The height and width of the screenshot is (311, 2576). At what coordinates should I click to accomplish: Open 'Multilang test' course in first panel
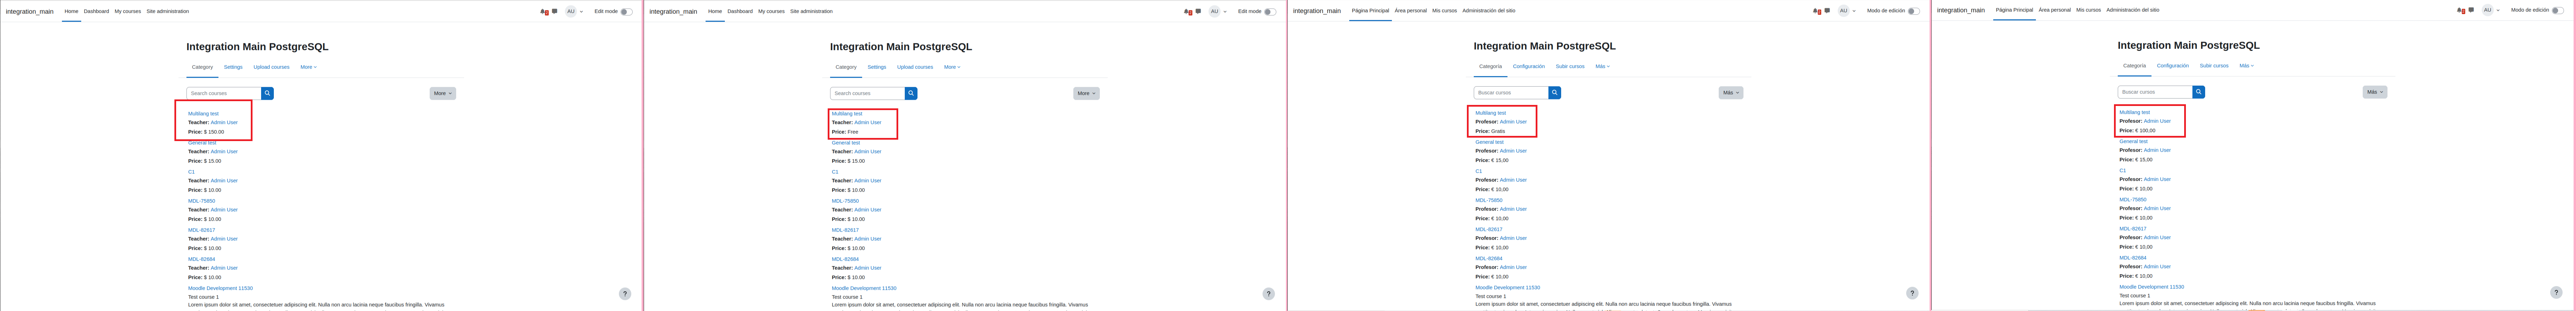tap(203, 114)
